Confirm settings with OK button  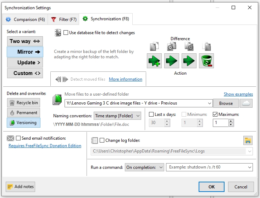coord(211,187)
